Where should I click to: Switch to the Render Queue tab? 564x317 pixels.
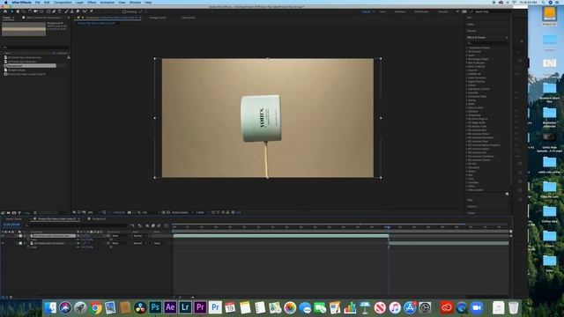click(x=14, y=218)
